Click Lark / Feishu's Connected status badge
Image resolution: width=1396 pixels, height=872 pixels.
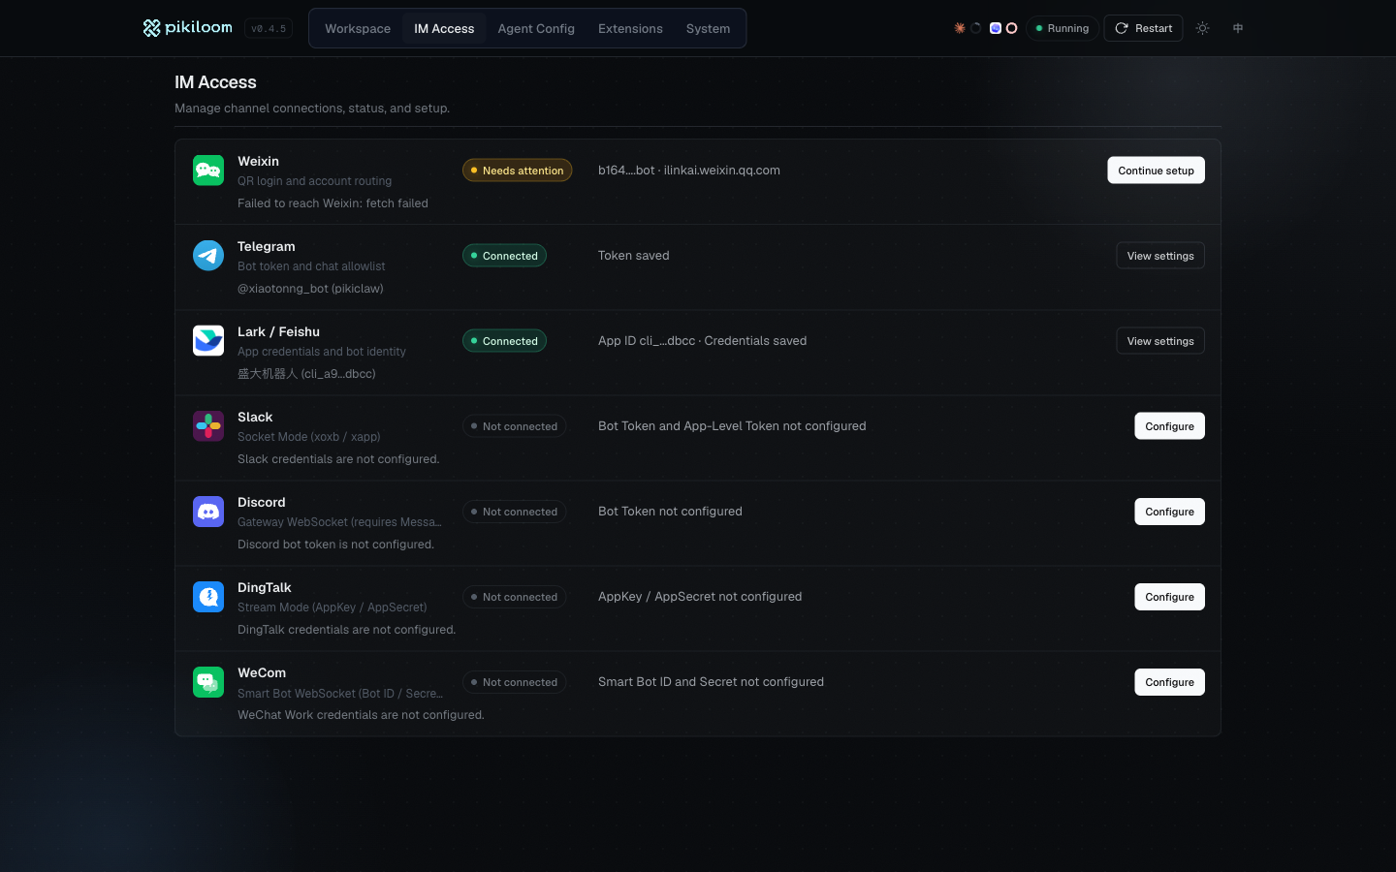tap(504, 341)
